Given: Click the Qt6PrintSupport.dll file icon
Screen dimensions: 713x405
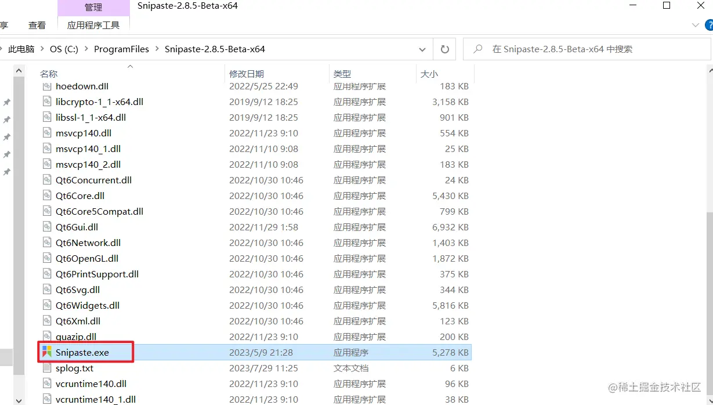Looking at the screenshot, I should 47,274.
